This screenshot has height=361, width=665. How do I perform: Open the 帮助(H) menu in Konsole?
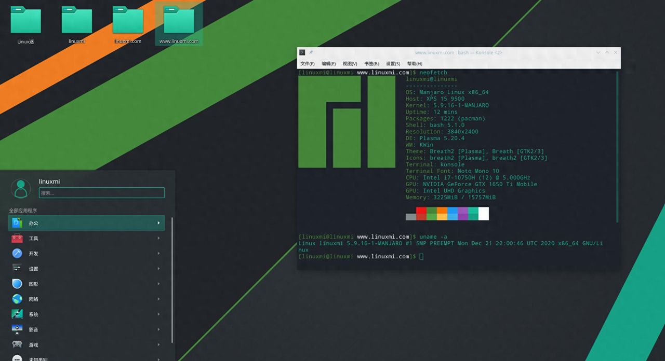[x=414, y=63]
